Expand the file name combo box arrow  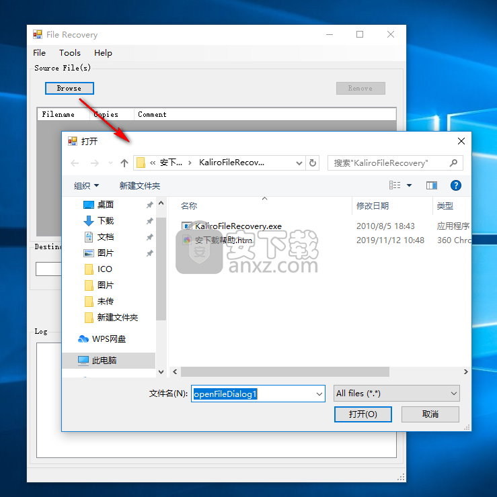coord(319,394)
